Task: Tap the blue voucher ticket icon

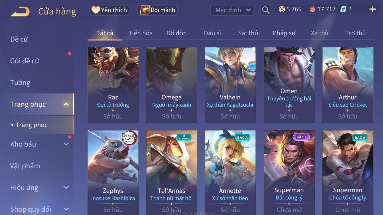Action: [x=343, y=9]
